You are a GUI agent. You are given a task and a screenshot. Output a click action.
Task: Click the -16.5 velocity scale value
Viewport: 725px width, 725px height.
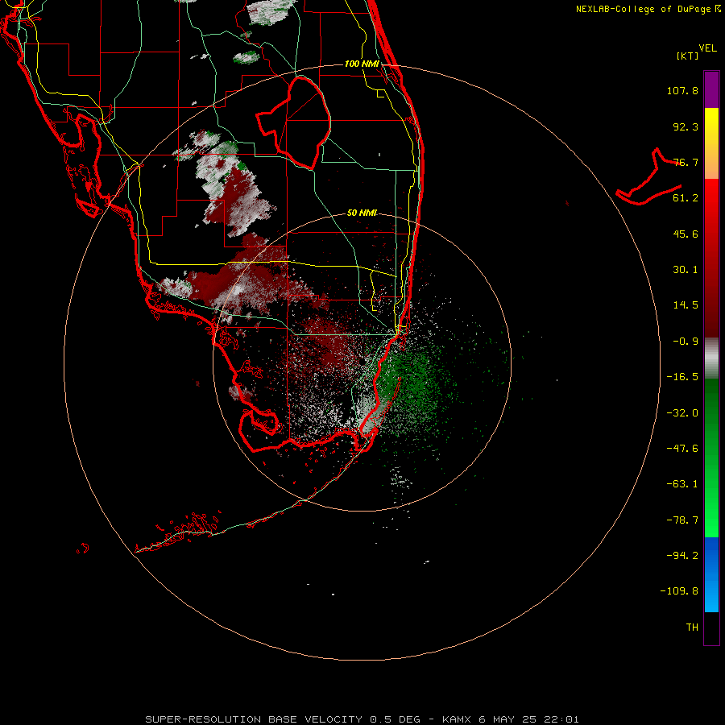click(682, 377)
